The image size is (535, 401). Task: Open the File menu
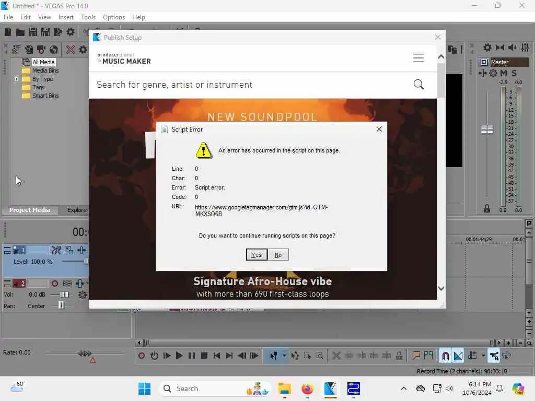(x=8, y=17)
